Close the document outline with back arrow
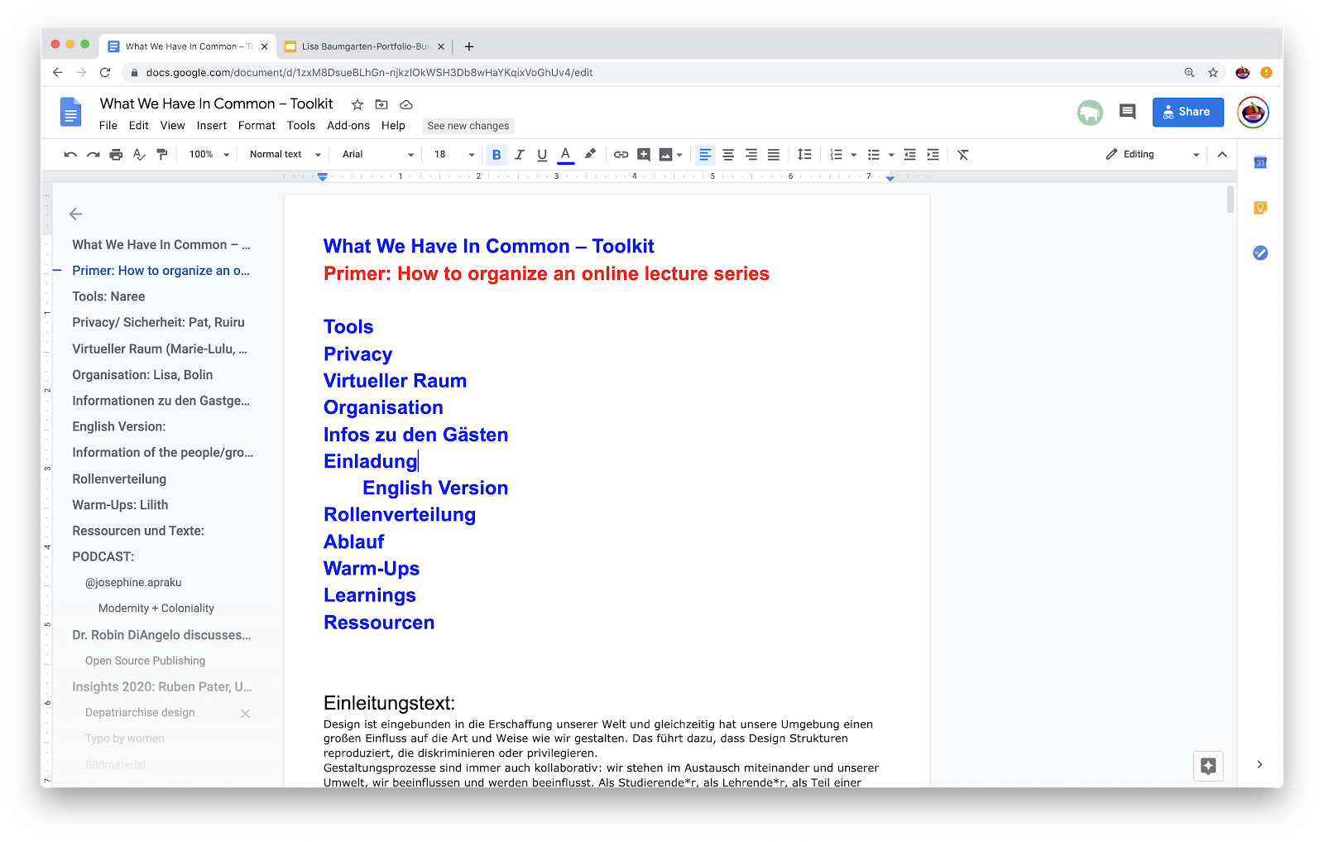Image resolution: width=1324 pixels, height=842 pixels. click(76, 214)
